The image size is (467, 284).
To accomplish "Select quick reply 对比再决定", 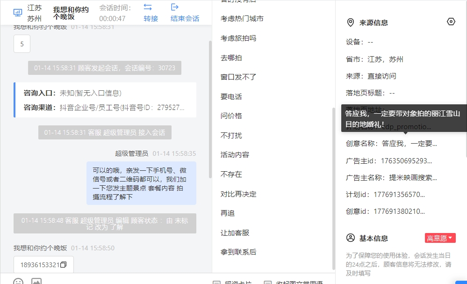I will pos(238,194).
